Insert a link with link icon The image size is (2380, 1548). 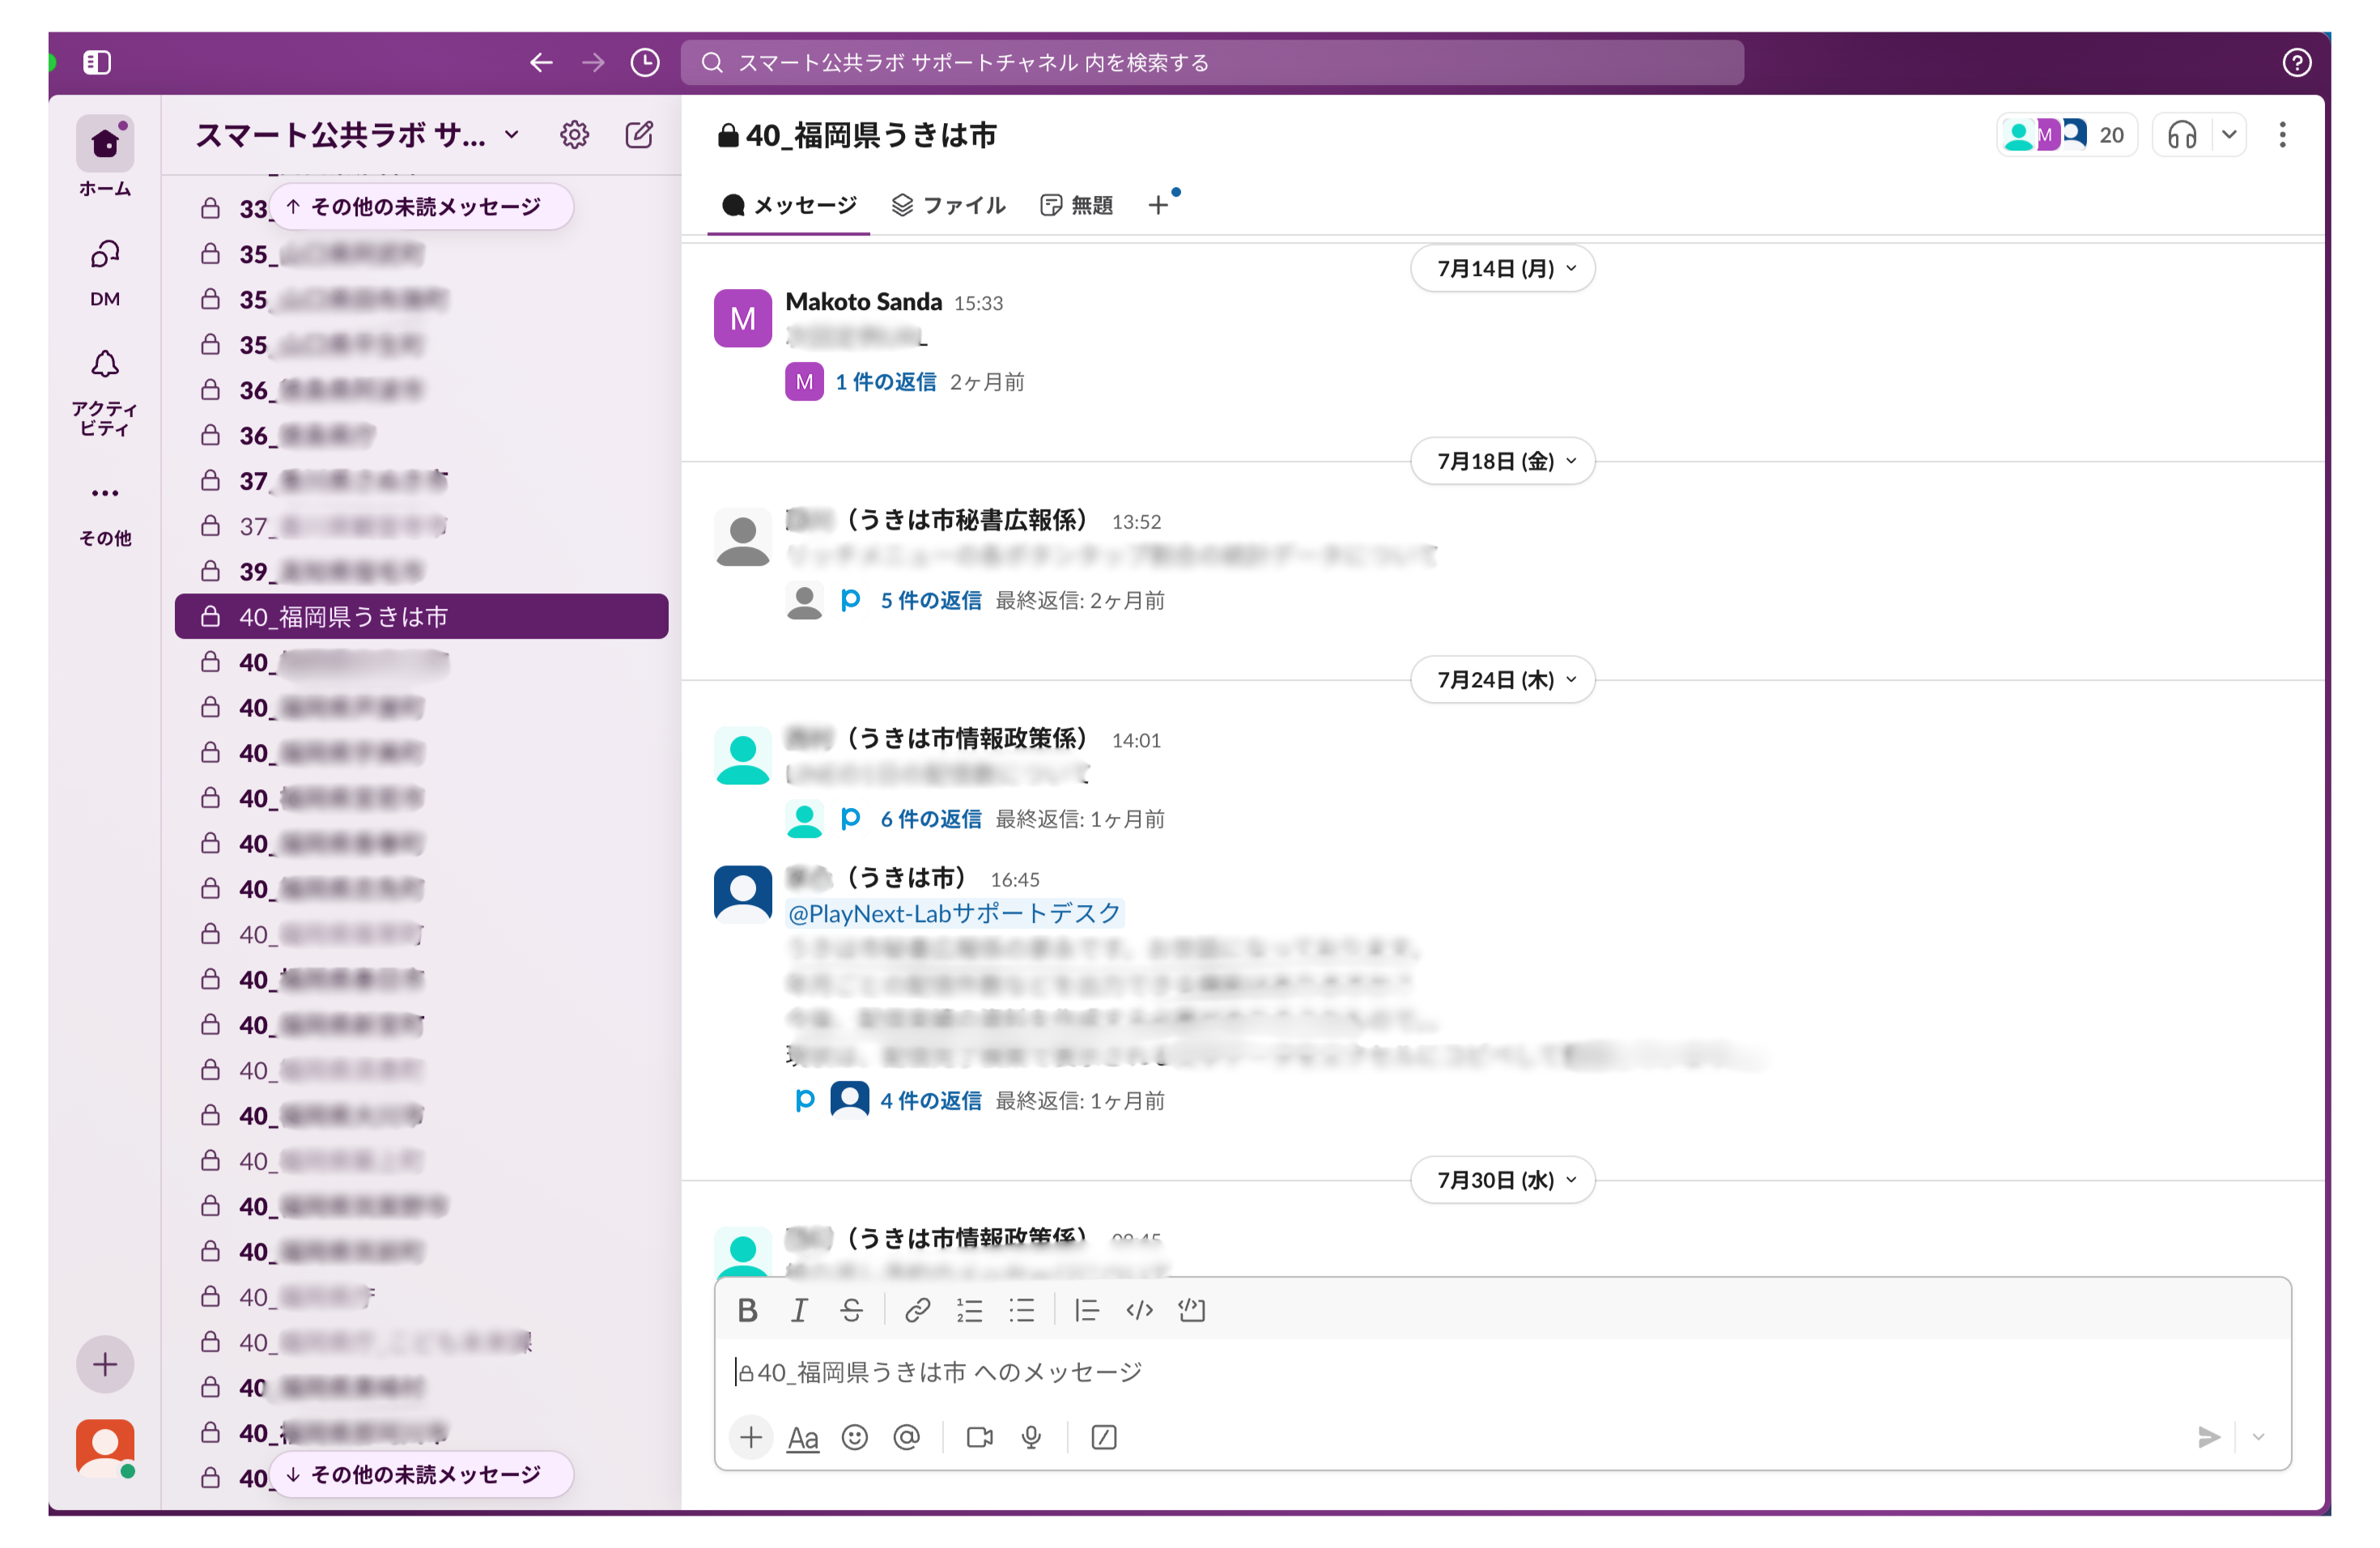[x=917, y=1310]
